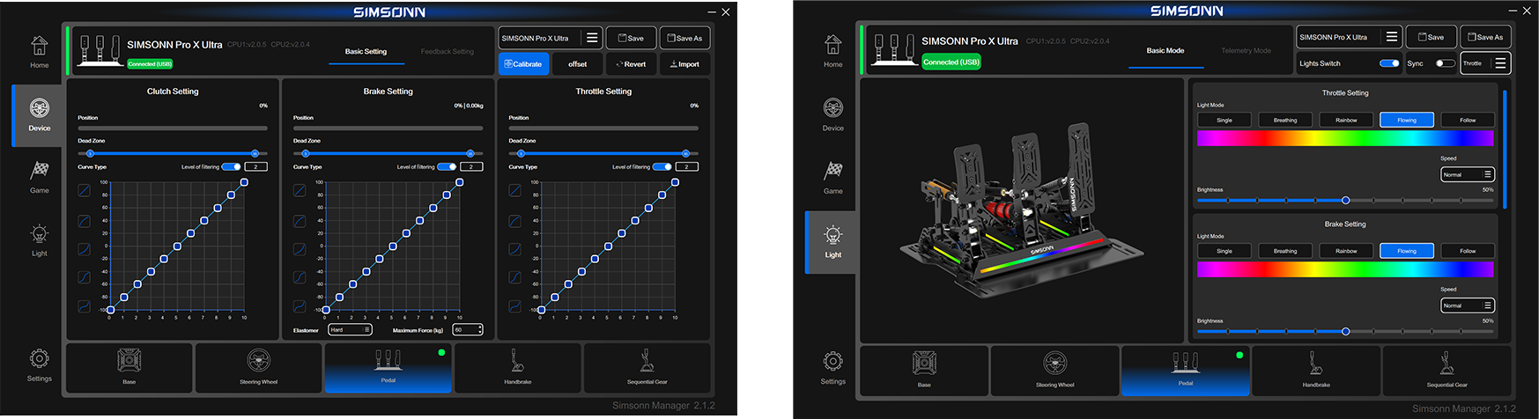Viewport: 1539px width, 419px height.
Task: Switch to Basic Mode tab
Action: [x=1165, y=51]
